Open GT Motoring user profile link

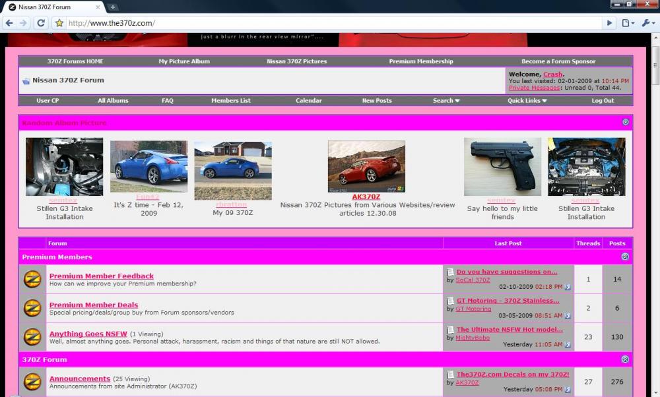coord(473,309)
